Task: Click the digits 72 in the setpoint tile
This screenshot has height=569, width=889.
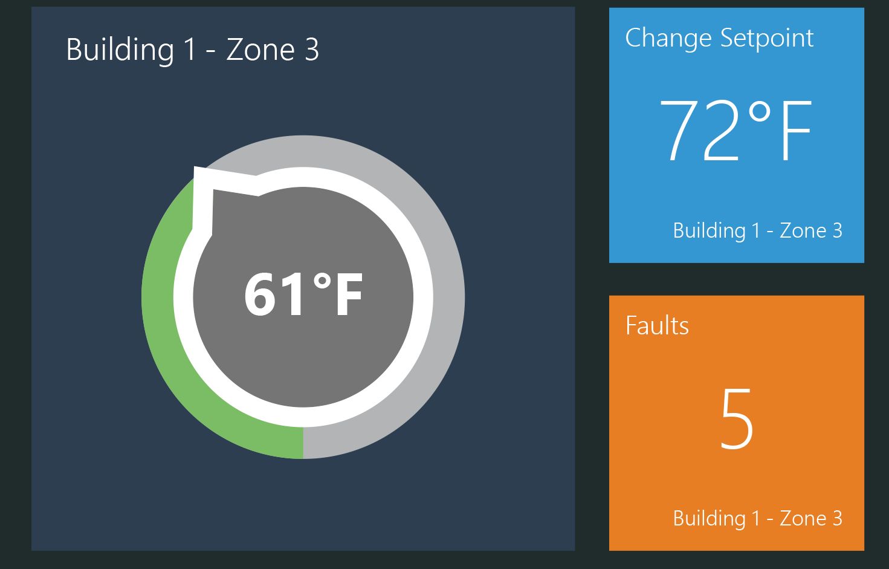Action: click(700, 131)
